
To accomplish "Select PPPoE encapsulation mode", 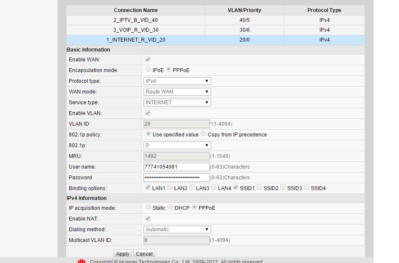I will click(x=169, y=70).
